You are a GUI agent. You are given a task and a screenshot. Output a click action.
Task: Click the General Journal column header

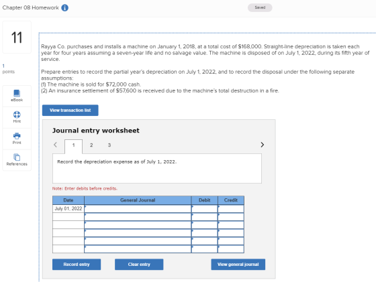tap(138, 200)
